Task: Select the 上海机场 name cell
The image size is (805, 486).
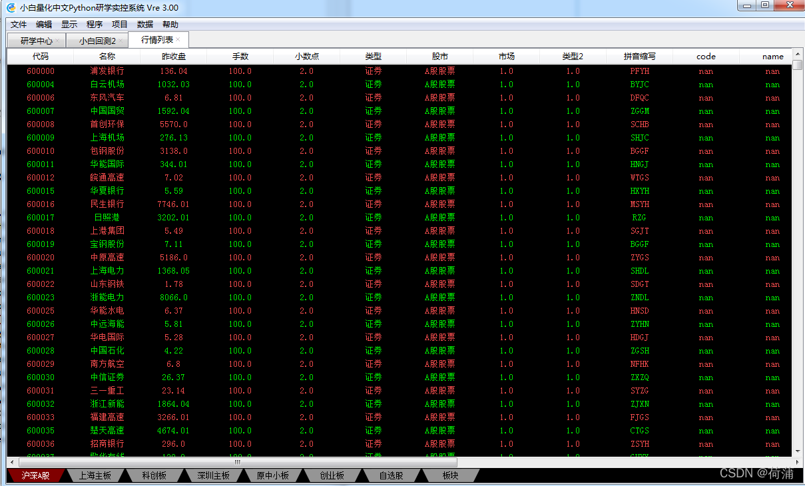Action: click(x=107, y=138)
